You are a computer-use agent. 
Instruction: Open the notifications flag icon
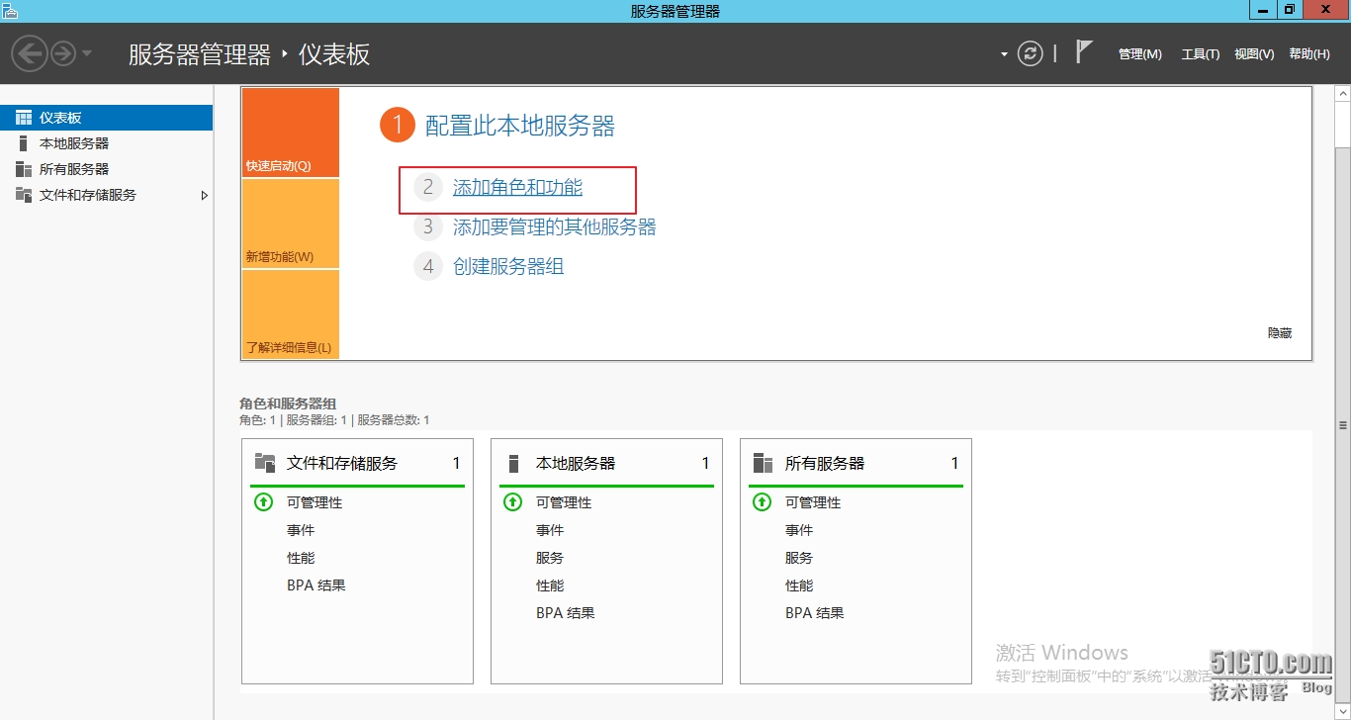tap(1084, 52)
